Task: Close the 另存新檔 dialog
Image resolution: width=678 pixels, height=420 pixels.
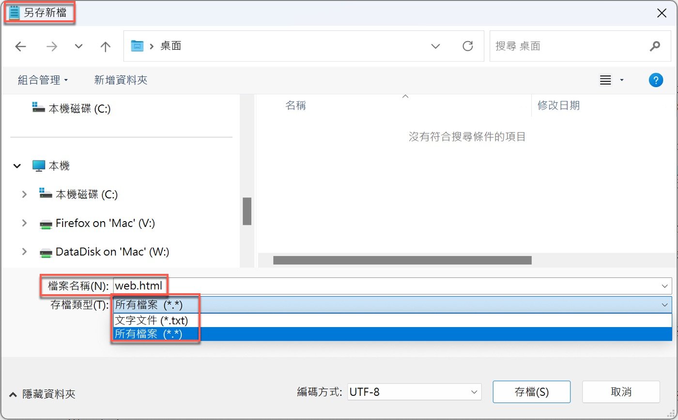Action: pyautogui.click(x=662, y=14)
